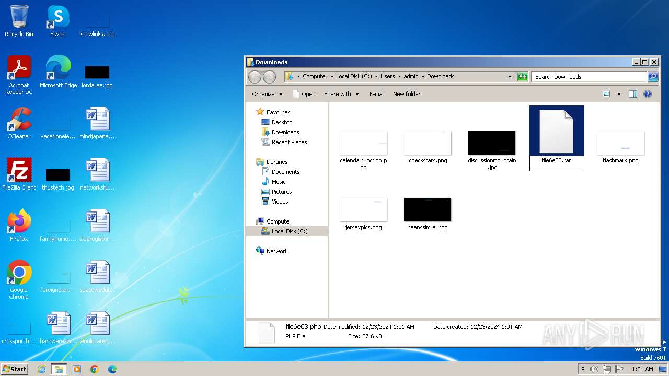669x376 pixels.
Task: Click the taskbar clock showing 1:01 AM
Action: click(642, 369)
